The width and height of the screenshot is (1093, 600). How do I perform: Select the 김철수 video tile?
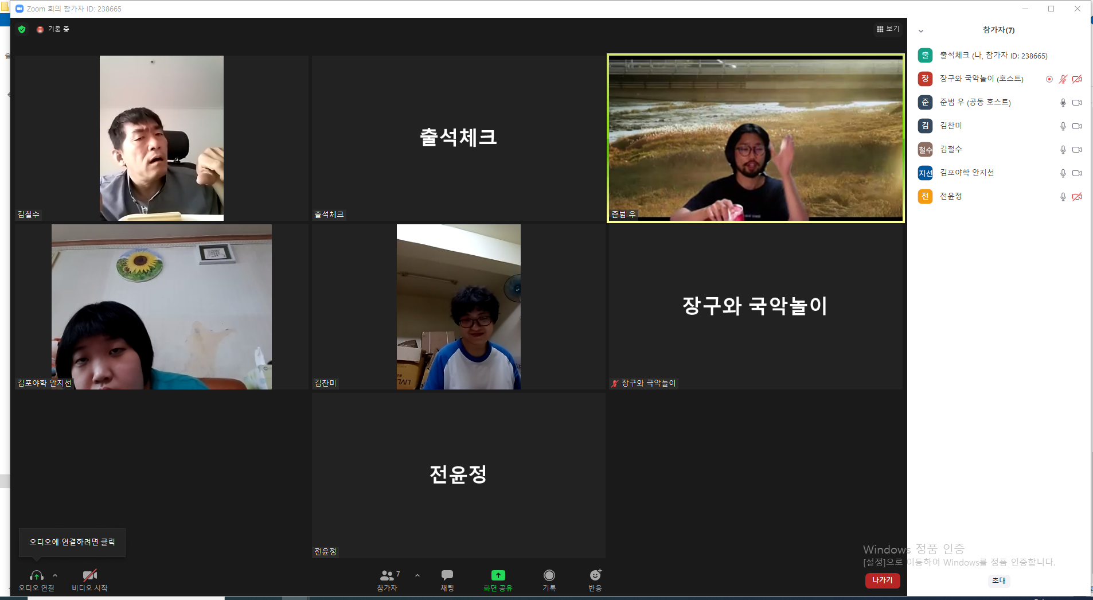click(x=161, y=138)
